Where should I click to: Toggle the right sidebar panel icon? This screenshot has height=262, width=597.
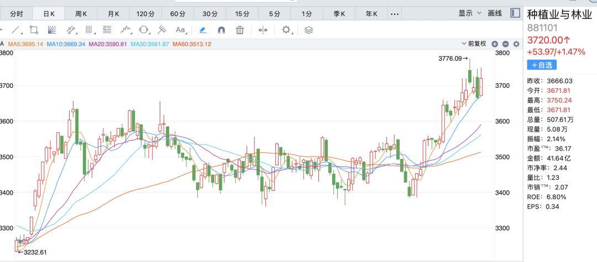pyautogui.click(x=515, y=13)
